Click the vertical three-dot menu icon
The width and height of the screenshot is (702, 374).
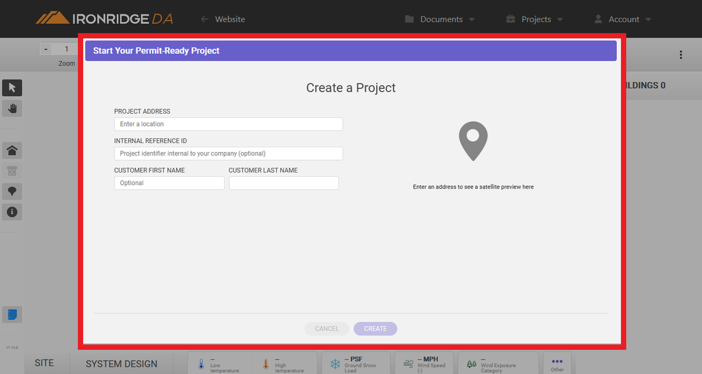(x=681, y=55)
